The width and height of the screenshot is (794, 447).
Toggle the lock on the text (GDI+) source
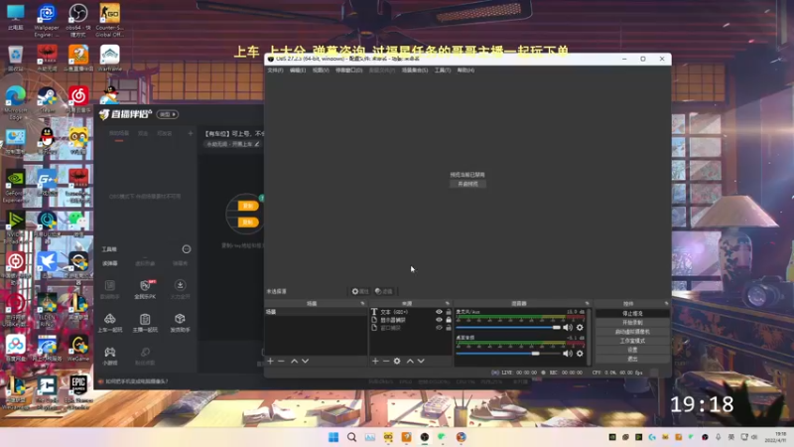tap(449, 312)
